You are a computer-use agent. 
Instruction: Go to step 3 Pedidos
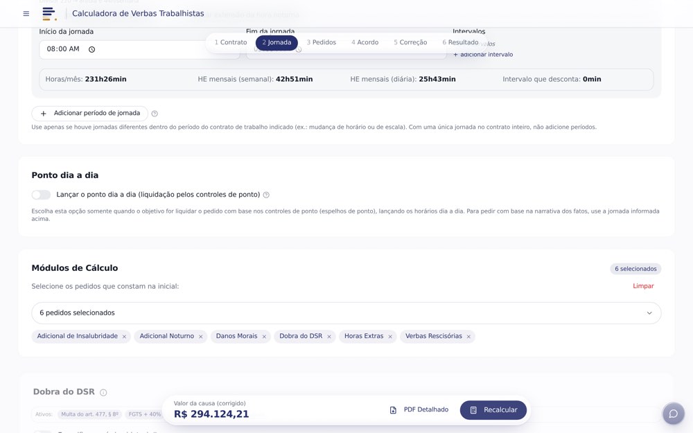322,42
